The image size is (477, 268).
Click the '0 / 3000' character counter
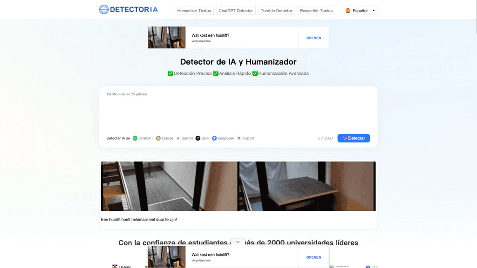click(325, 138)
